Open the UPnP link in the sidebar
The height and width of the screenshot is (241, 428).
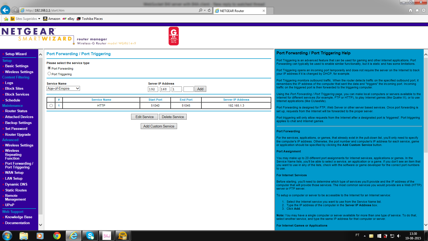[x=10, y=205]
